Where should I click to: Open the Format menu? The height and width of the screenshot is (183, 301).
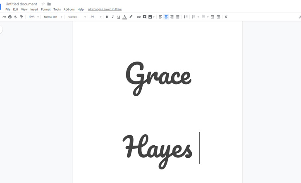click(45, 10)
